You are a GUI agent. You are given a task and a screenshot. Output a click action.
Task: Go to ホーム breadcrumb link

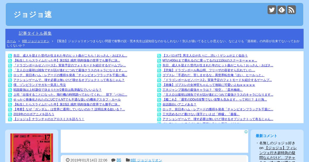click(x=11, y=41)
